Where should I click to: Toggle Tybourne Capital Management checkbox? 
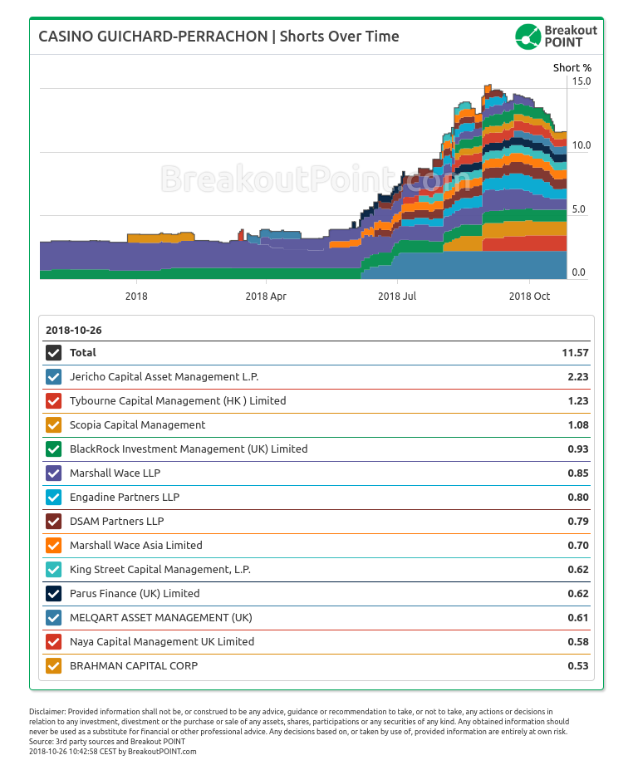(54, 401)
